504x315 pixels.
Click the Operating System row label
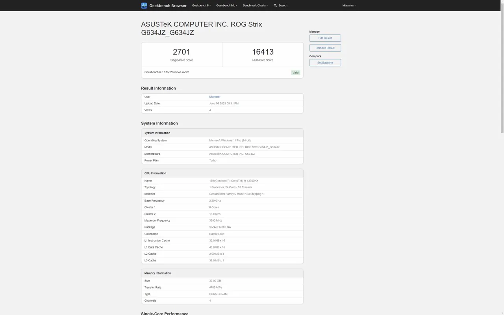[x=155, y=141]
